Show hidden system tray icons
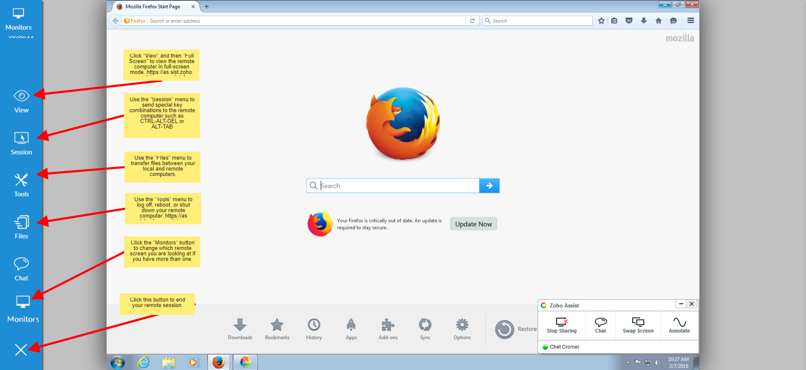806x370 pixels. click(628, 362)
